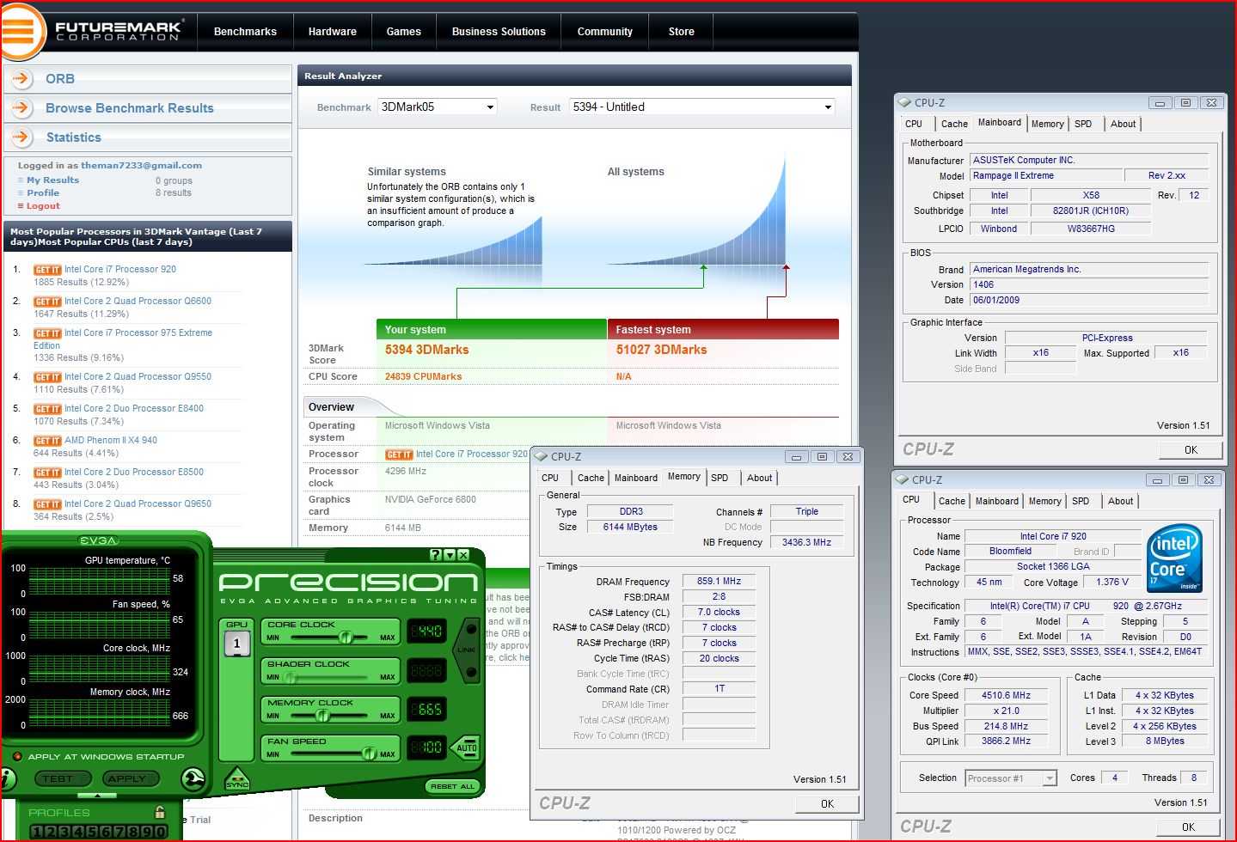Screen dimensions: 1237x842
Task: Close EVGA Precision with its X icon
Action: click(x=463, y=555)
